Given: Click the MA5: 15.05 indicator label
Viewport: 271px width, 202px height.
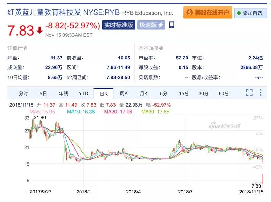Looking at the screenshot, I should click(42, 112).
